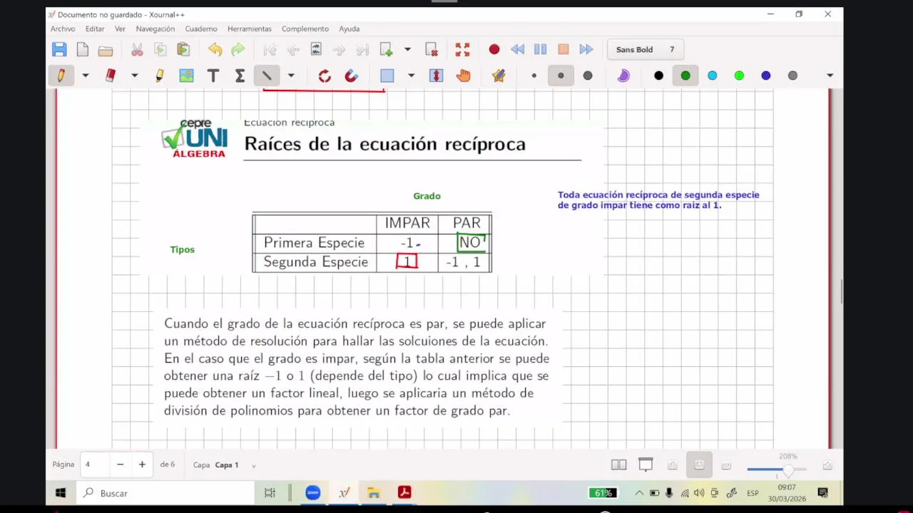Select the Text tool
913x513 pixels.
(213, 76)
